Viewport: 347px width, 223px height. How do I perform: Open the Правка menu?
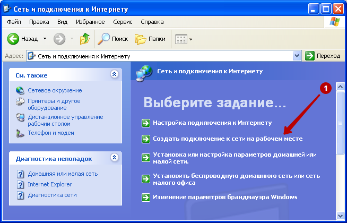pyautogui.click(x=39, y=22)
